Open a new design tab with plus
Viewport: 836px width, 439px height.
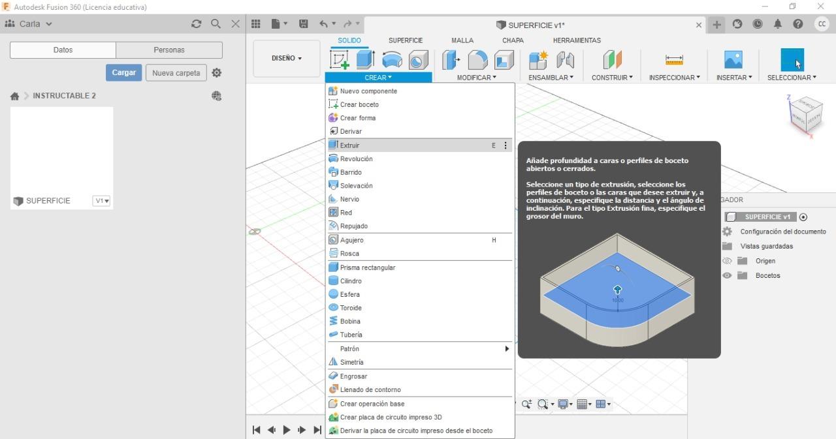coord(717,25)
